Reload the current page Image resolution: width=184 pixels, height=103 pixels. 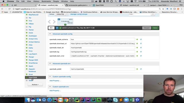pos(9,9)
